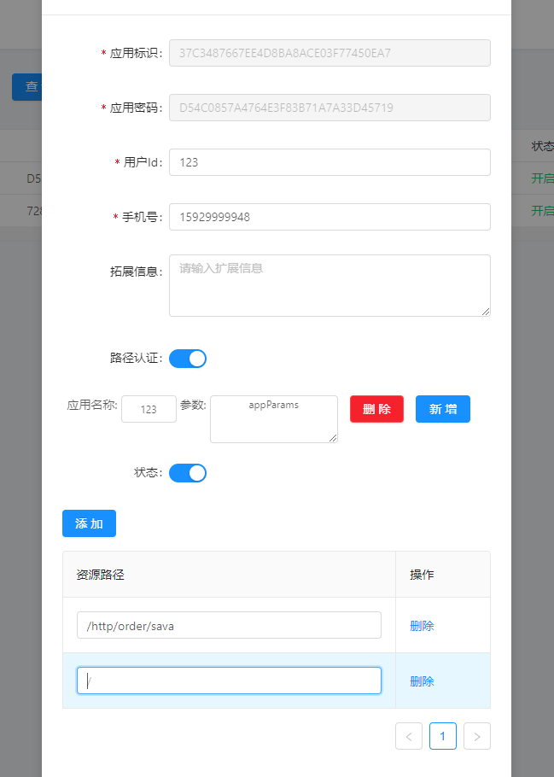Delete the empty resource path row
Screen dimensions: 554x777
click(x=422, y=681)
